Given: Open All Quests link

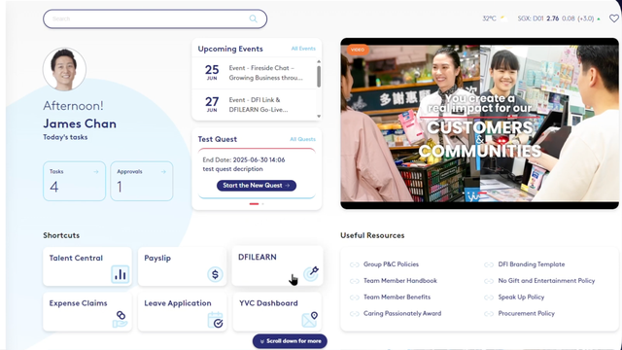Looking at the screenshot, I should tap(302, 139).
